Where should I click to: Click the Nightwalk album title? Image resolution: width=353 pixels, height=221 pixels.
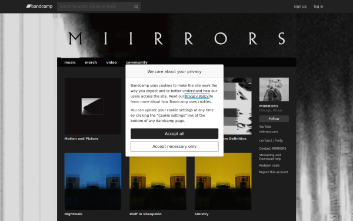(x=74, y=214)
